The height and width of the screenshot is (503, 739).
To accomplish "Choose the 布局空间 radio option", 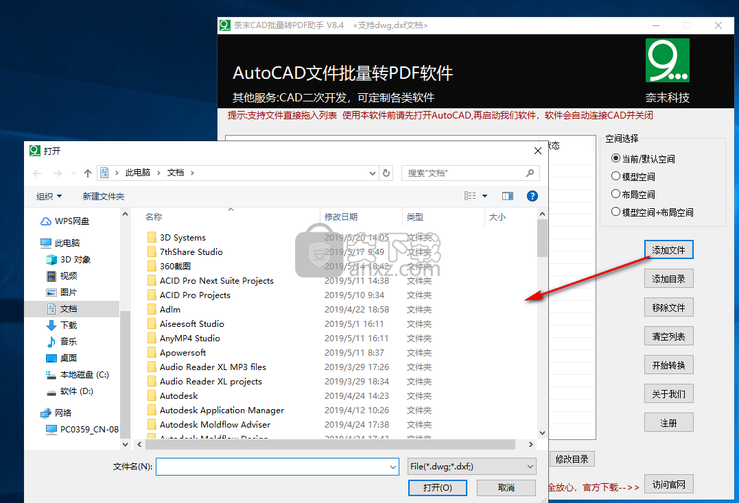I will coord(615,195).
